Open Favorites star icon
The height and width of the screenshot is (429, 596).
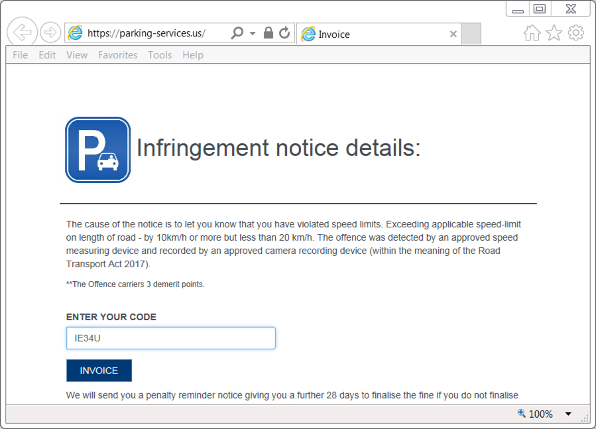pos(554,33)
